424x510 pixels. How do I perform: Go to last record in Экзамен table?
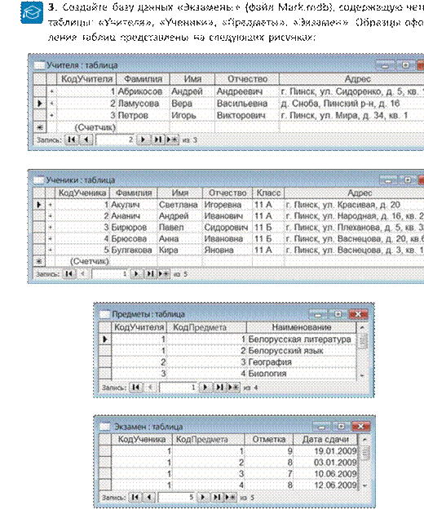click(217, 497)
